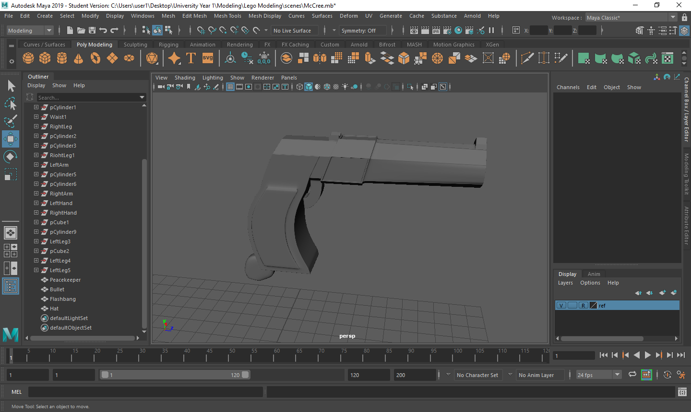
Task: Click the Type text tool shelf icon
Action: [191, 58]
